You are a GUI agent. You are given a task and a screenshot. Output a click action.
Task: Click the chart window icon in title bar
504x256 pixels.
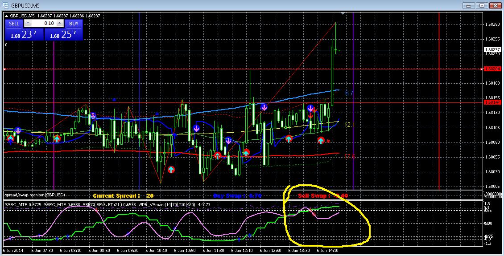pyautogui.click(x=5, y=5)
